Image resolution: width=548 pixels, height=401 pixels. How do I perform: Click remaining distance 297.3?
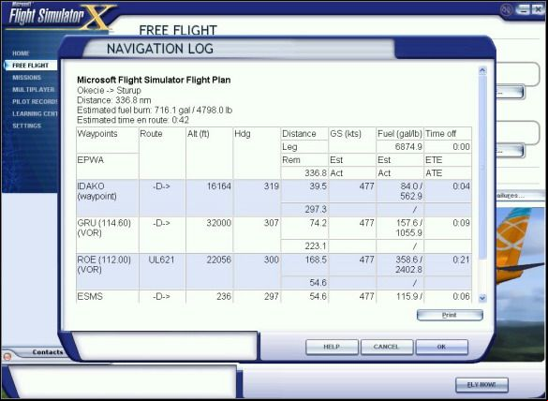click(316, 210)
